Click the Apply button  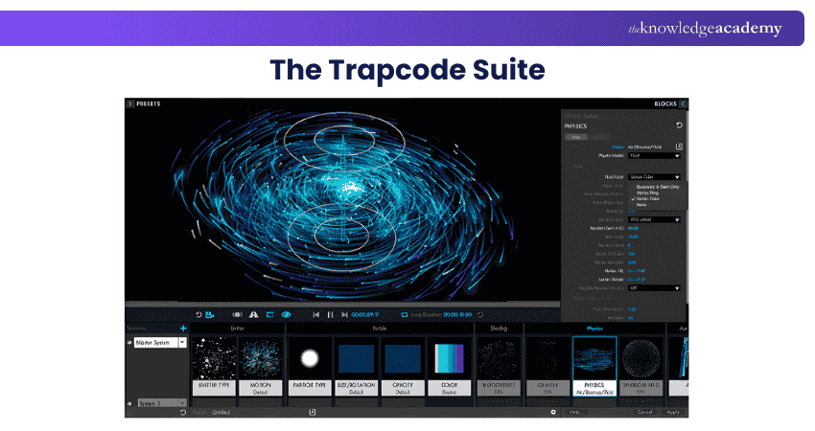point(673,412)
